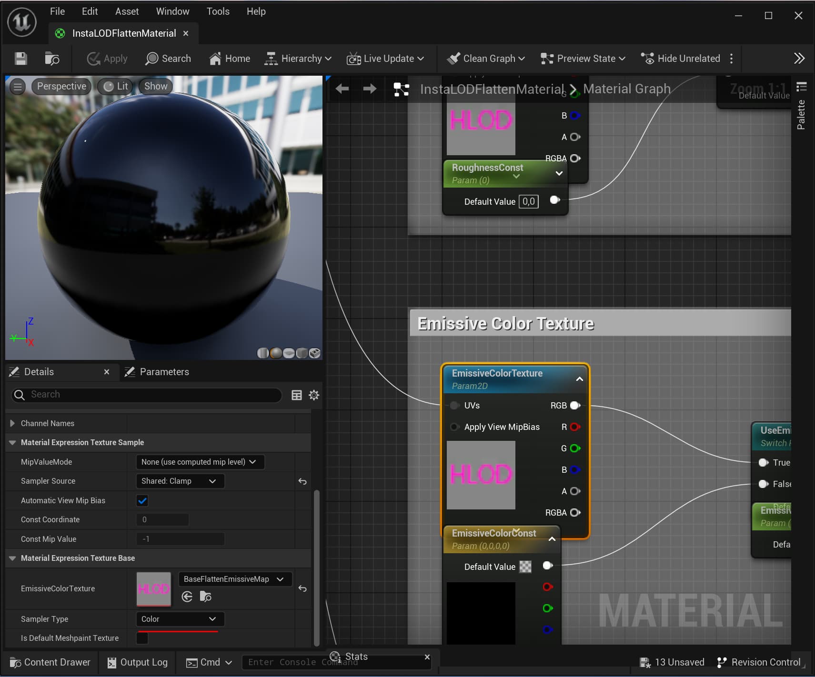
Task: Toggle the Automatic View Mip Bias checkbox
Action: pyautogui.click(x=142, y=500)
